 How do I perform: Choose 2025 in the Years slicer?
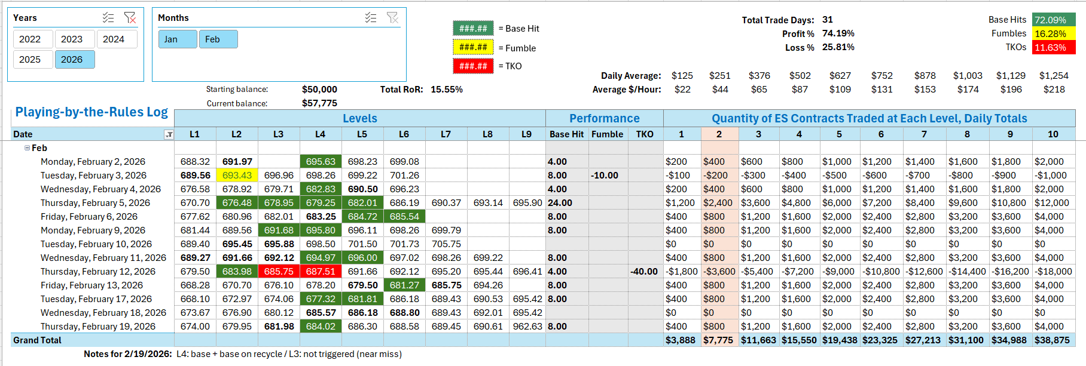[x=30, y=60]
